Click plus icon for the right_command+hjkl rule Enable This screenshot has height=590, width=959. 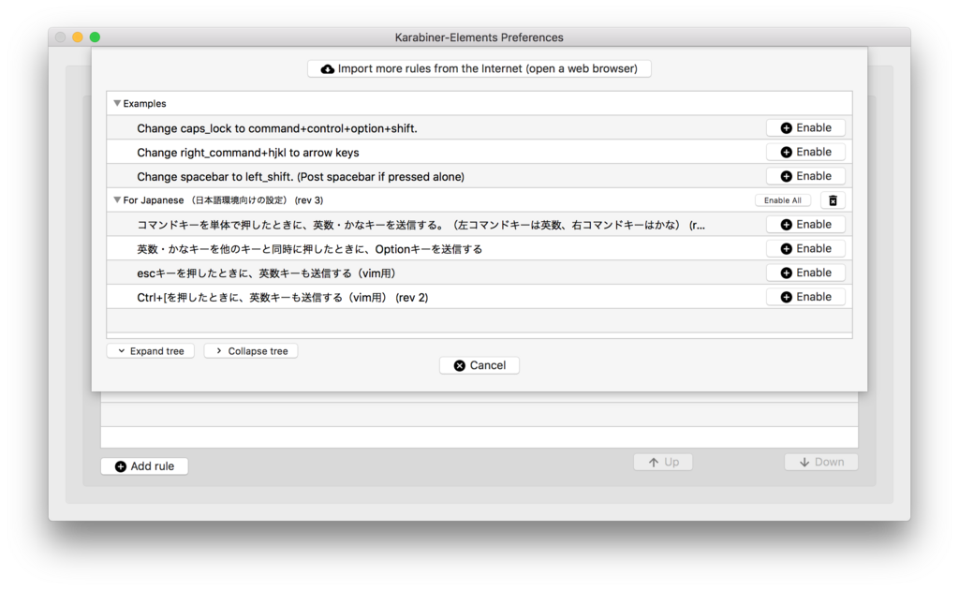click(787, 153)
